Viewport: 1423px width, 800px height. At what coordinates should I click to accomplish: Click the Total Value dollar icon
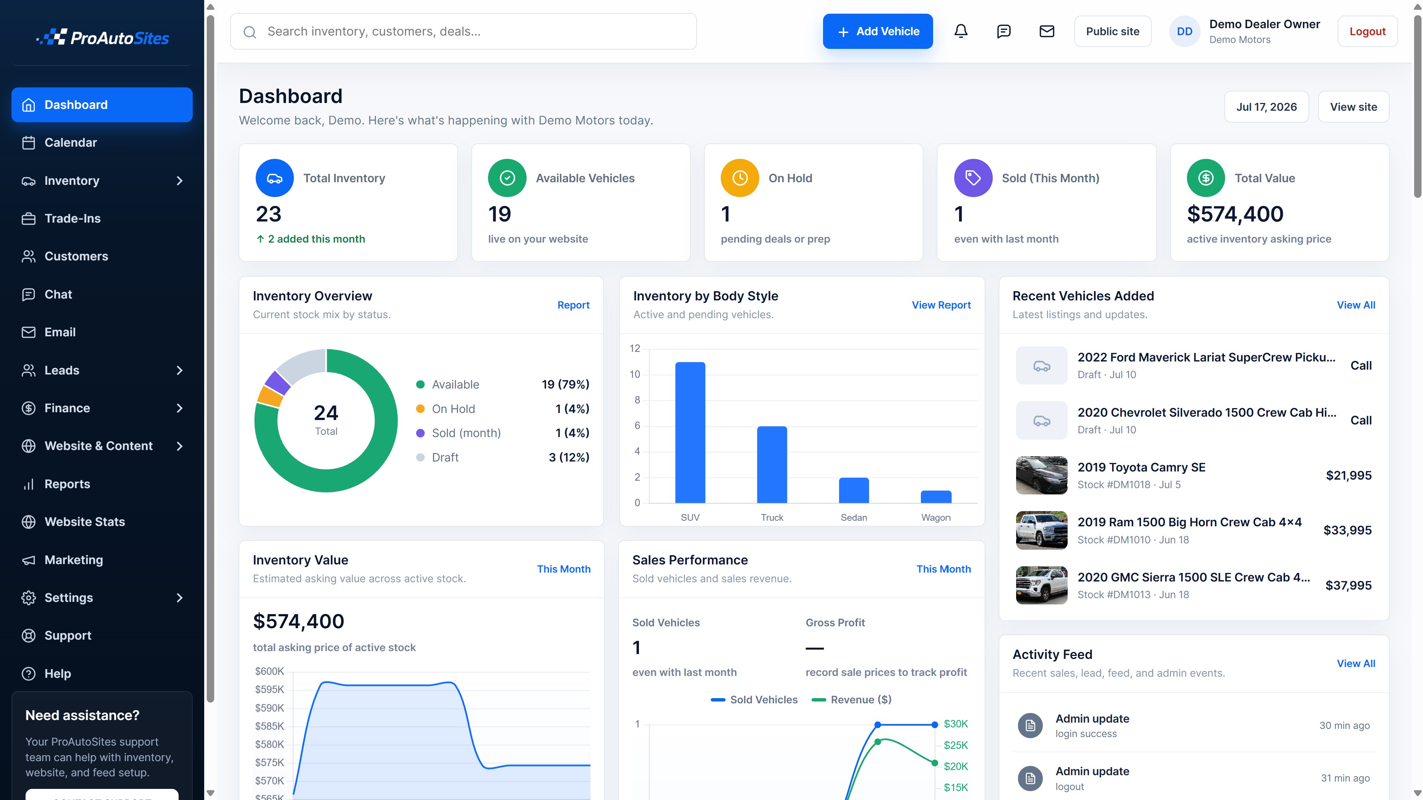point(1205,178)
